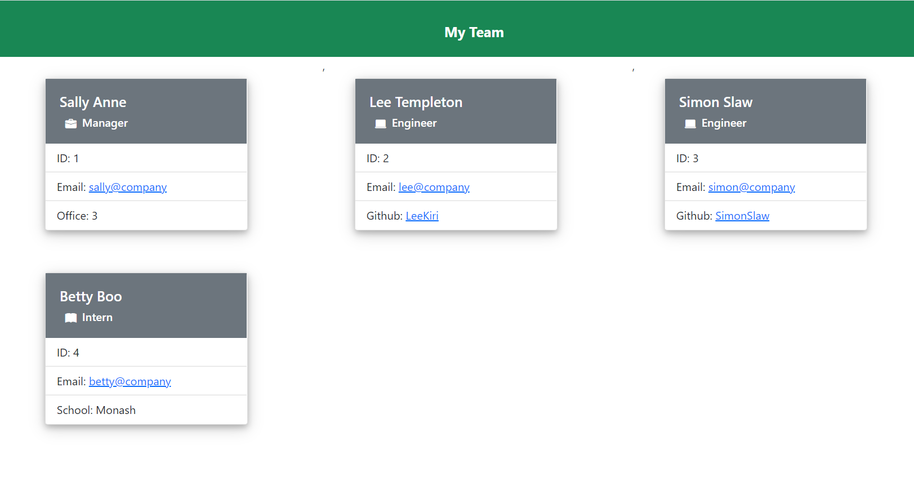Click the laptop icon beside Simon's Engineer title

pos(690,123)
